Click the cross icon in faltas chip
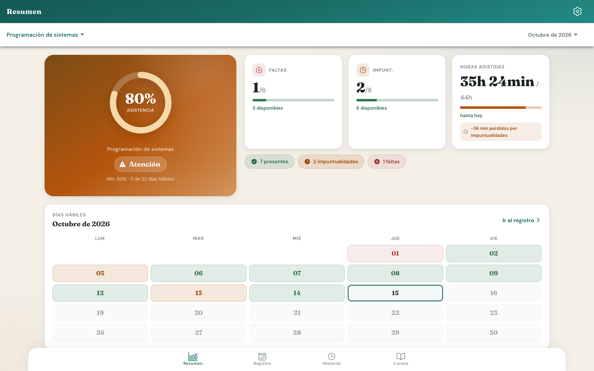The width and height of the screenshot is (594, 371). [377, 162]
